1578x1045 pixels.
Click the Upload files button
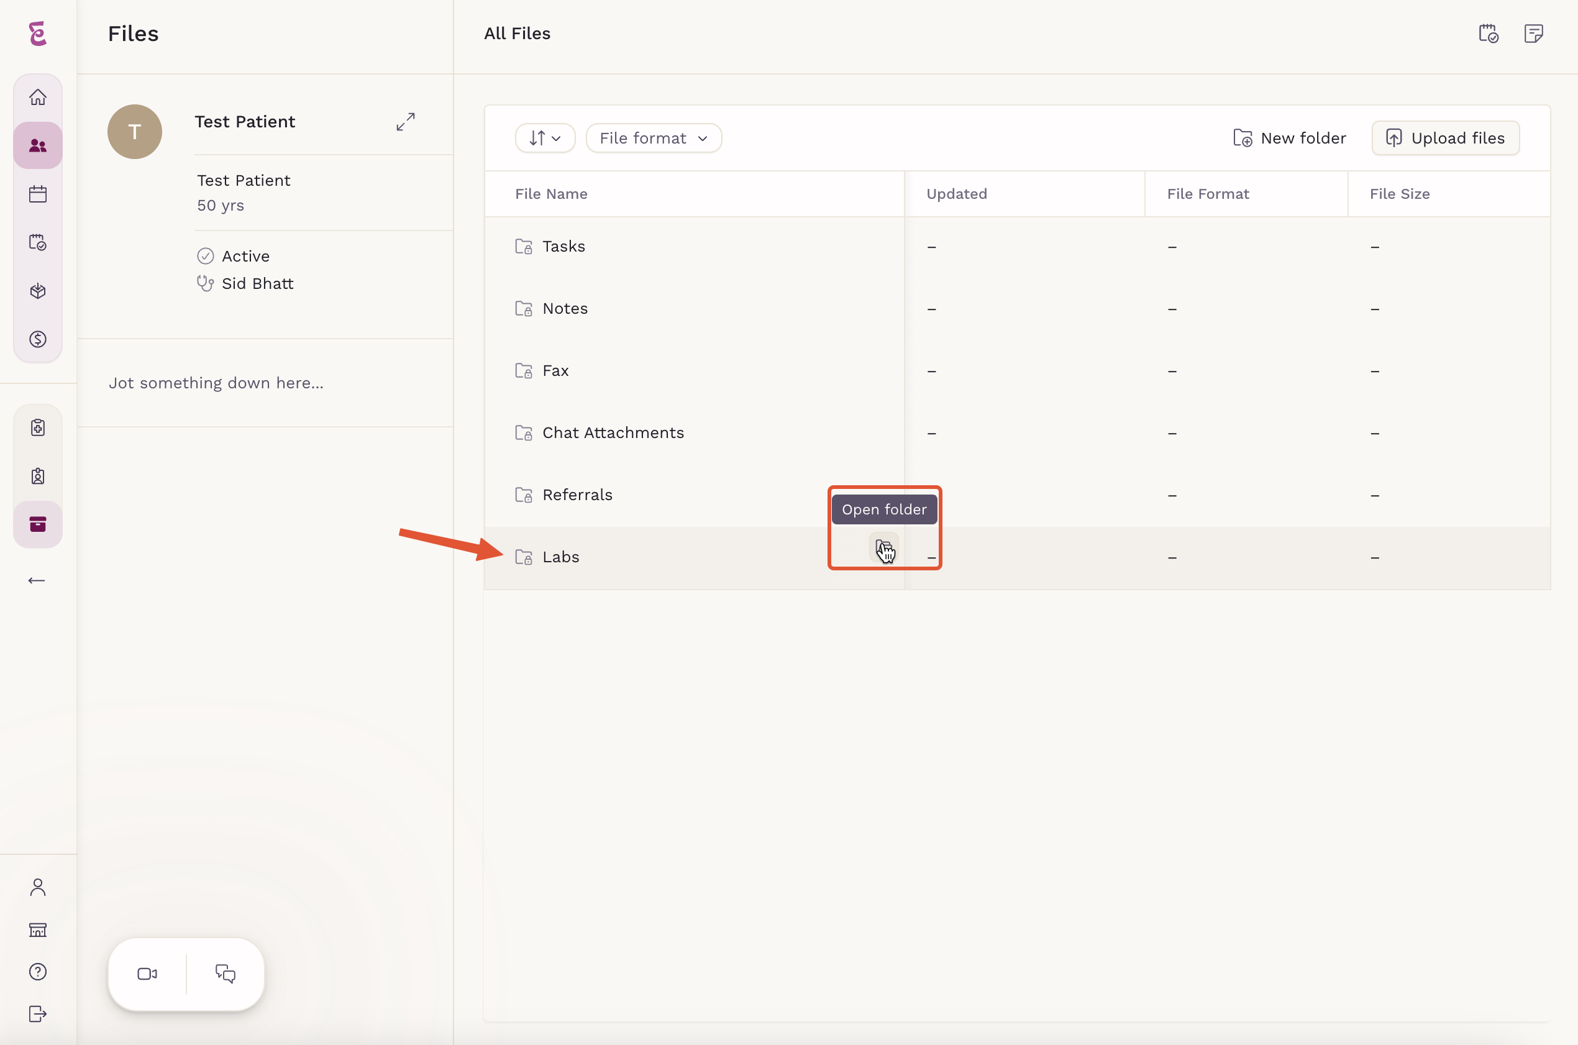tap(1446, 138)
